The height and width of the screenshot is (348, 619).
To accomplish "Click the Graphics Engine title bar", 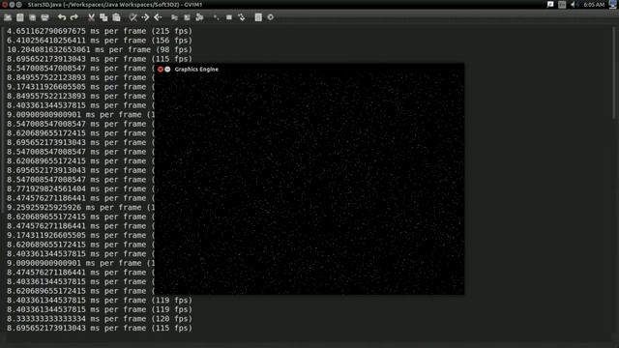I will [309, 69].
